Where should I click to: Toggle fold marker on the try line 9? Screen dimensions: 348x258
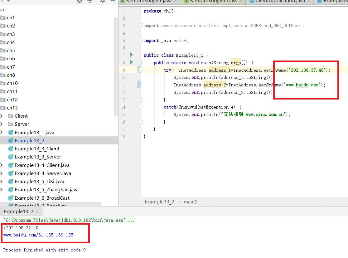[141, 70]
